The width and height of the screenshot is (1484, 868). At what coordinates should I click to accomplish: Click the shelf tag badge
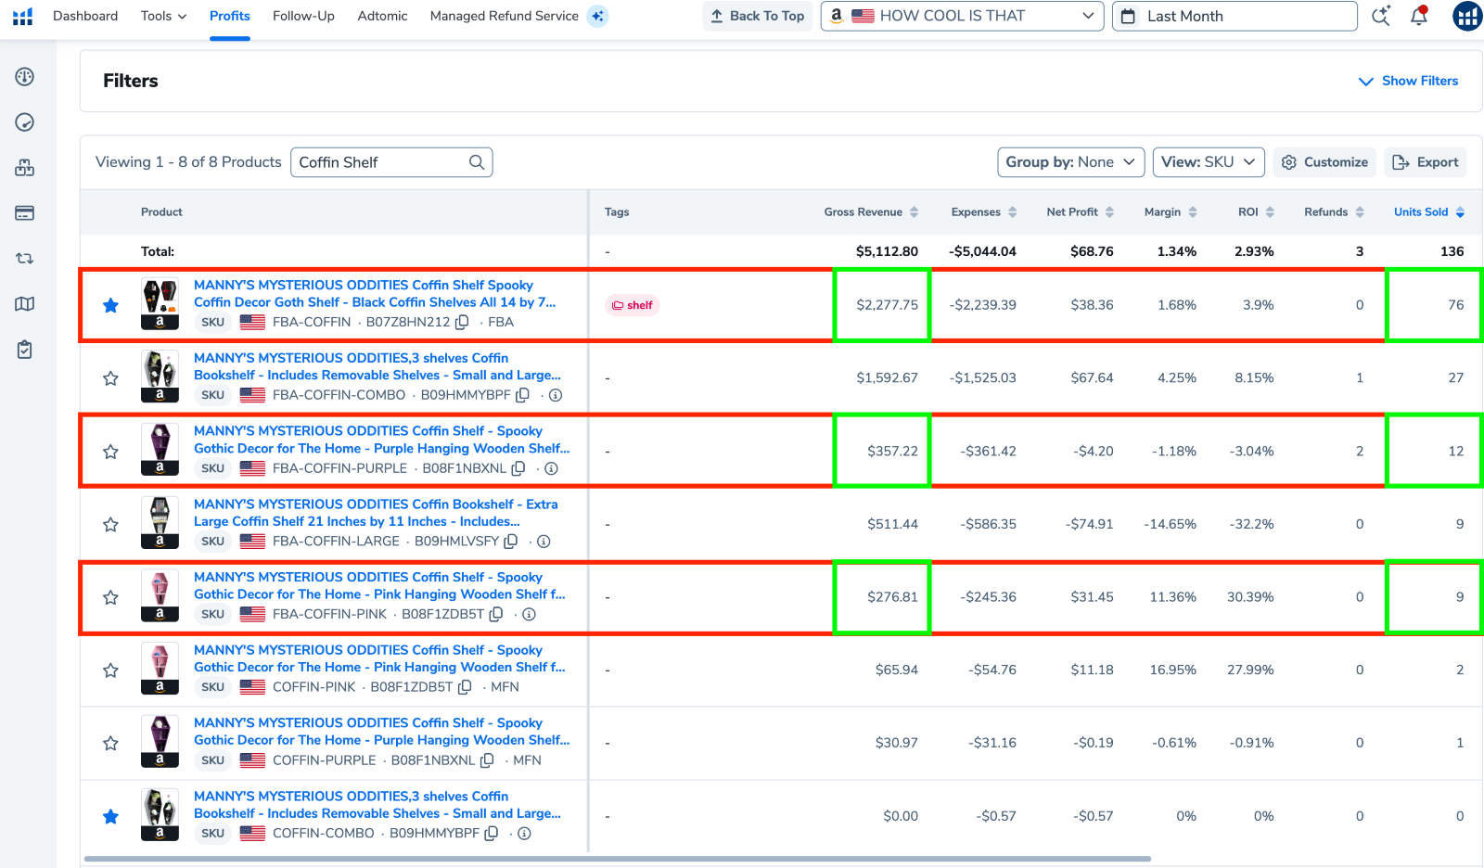pyautogui.click(x=632, y=305)
